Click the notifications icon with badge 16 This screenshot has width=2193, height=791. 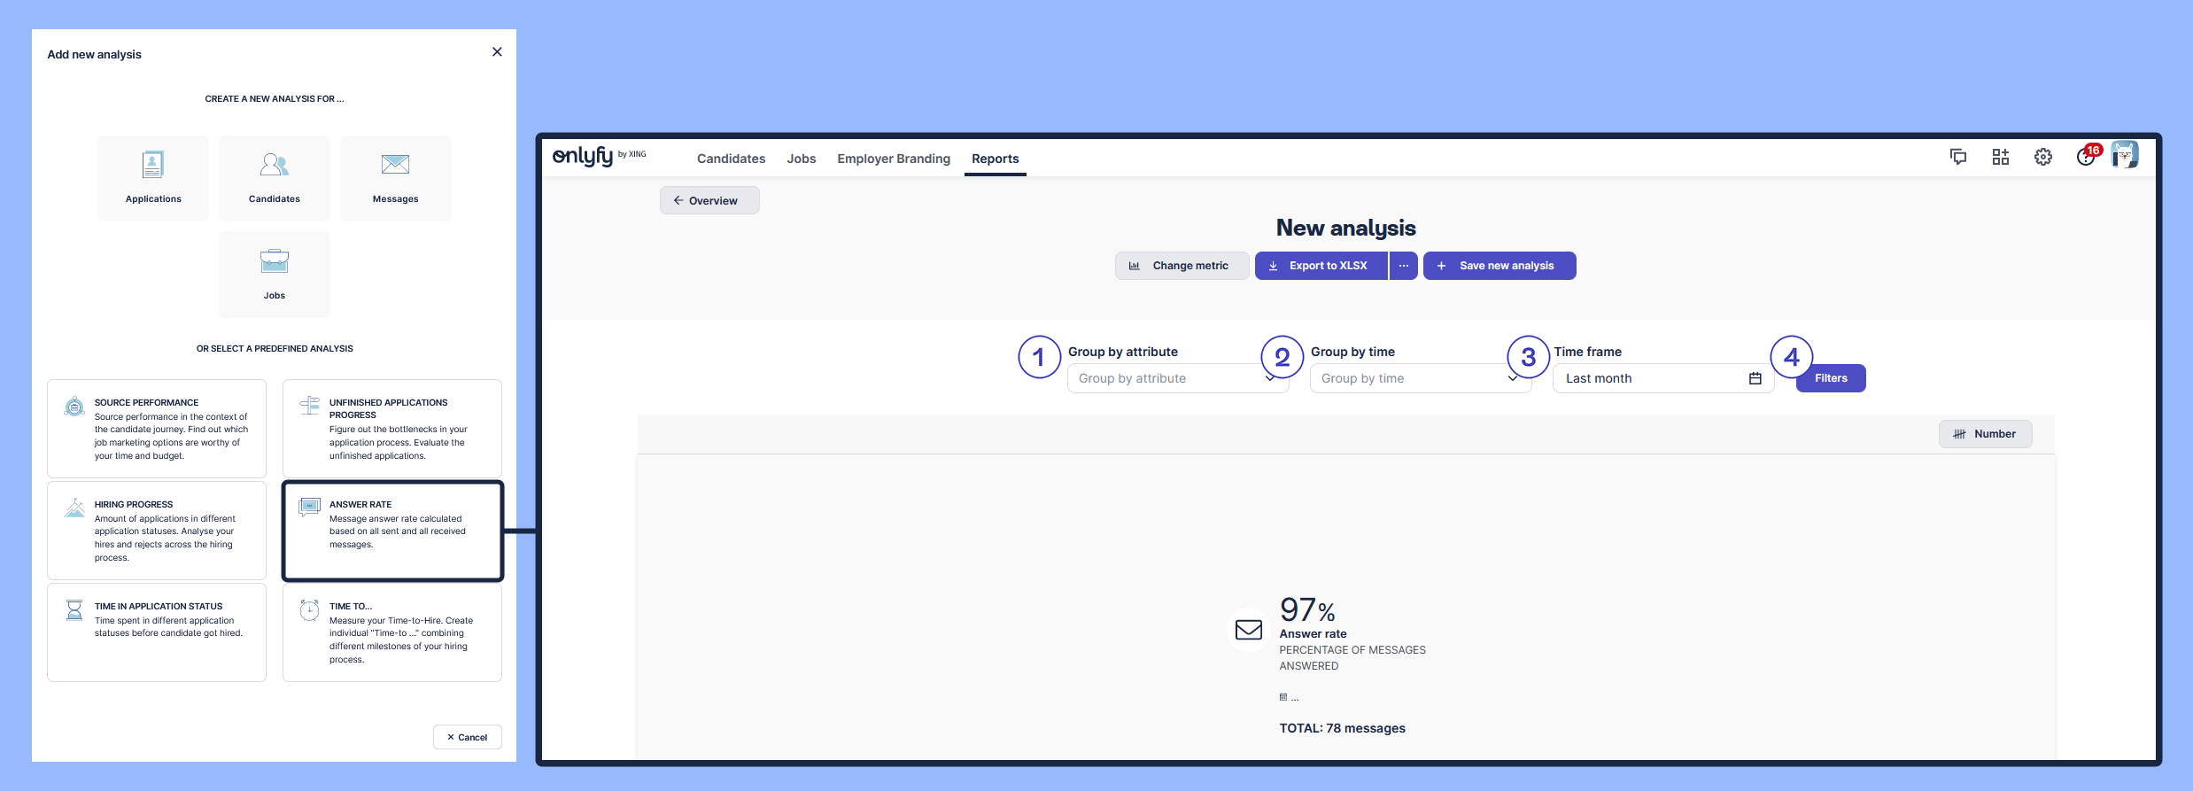point(2087,157)
